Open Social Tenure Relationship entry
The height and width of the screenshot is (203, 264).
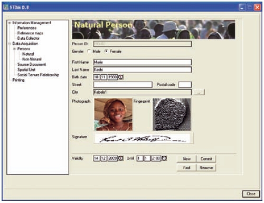click(x=38, y=75)
